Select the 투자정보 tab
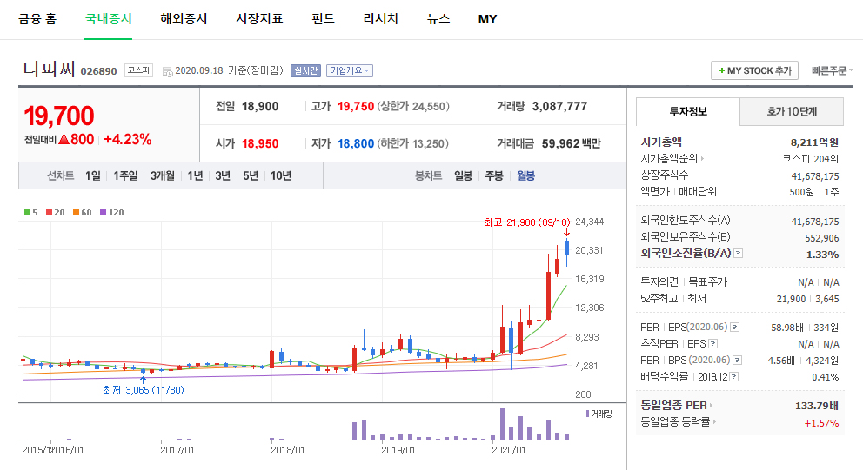863x470 pixels. point(688,111)
